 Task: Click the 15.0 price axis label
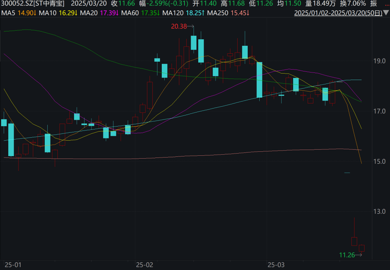click(379, 161)
